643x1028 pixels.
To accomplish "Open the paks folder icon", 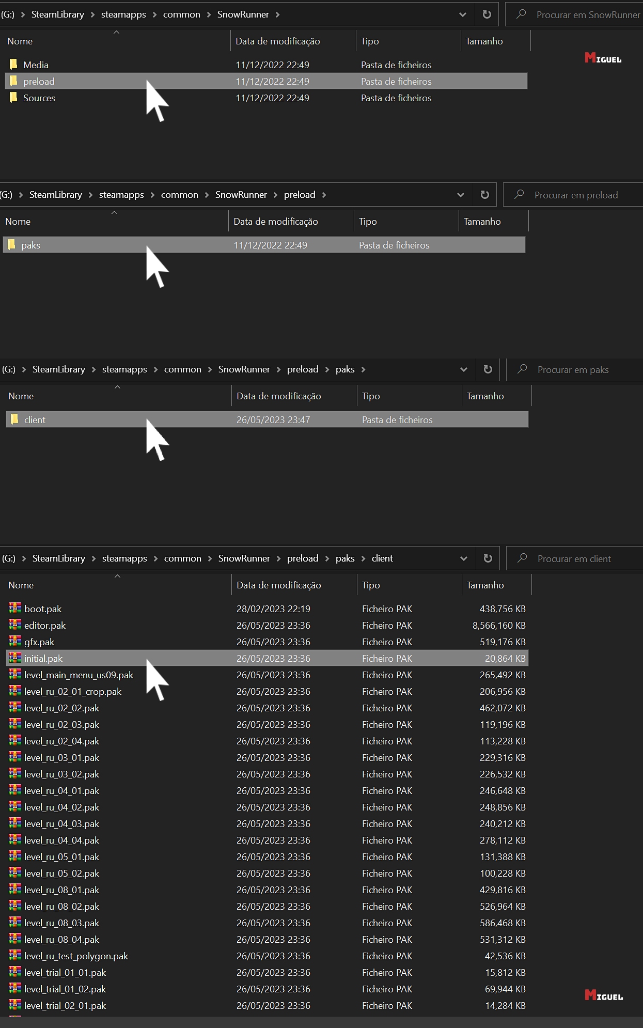I will click(x=11, y=245).
